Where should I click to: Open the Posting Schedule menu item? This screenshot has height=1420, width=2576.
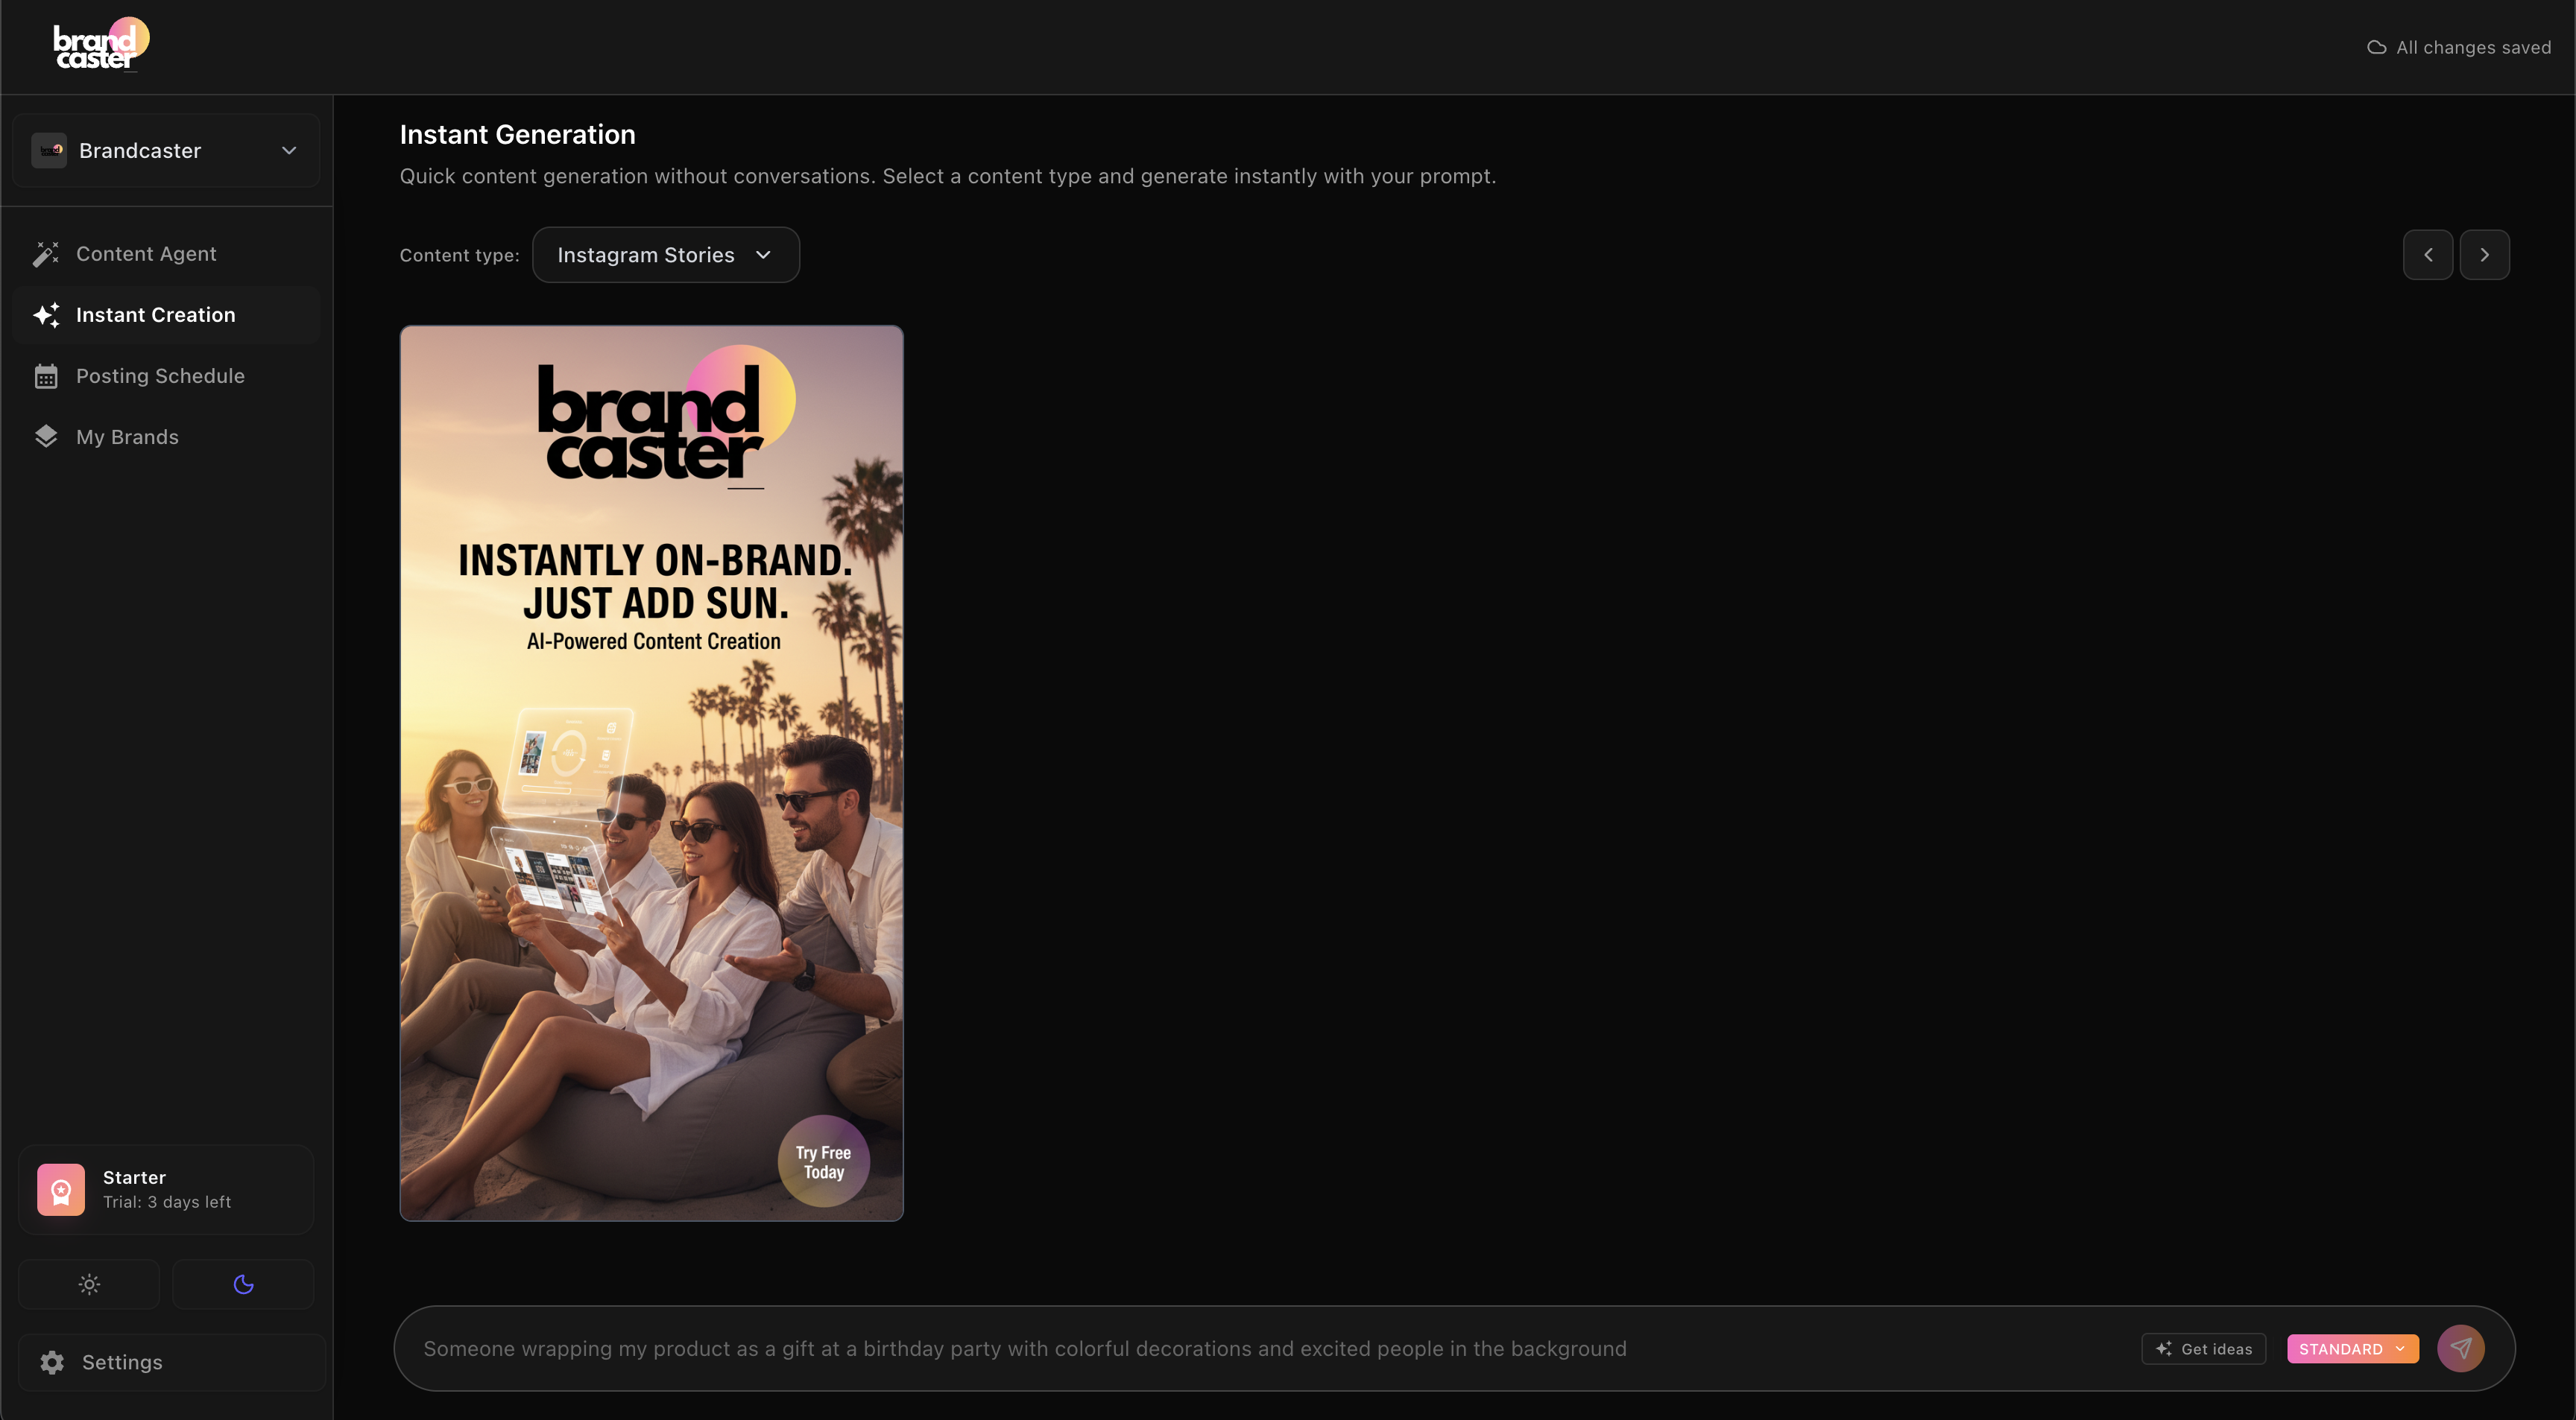[160, 377]
